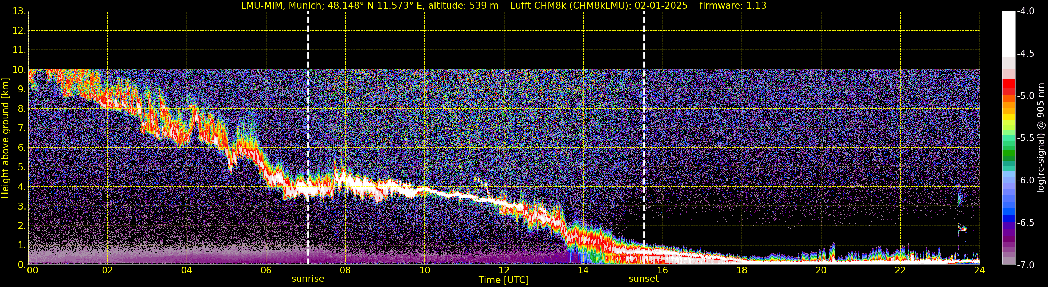This screenshot has width=1048, height=287.
Task: Click the white band atop the colorbar
Action: click(x=1008, y=34)
